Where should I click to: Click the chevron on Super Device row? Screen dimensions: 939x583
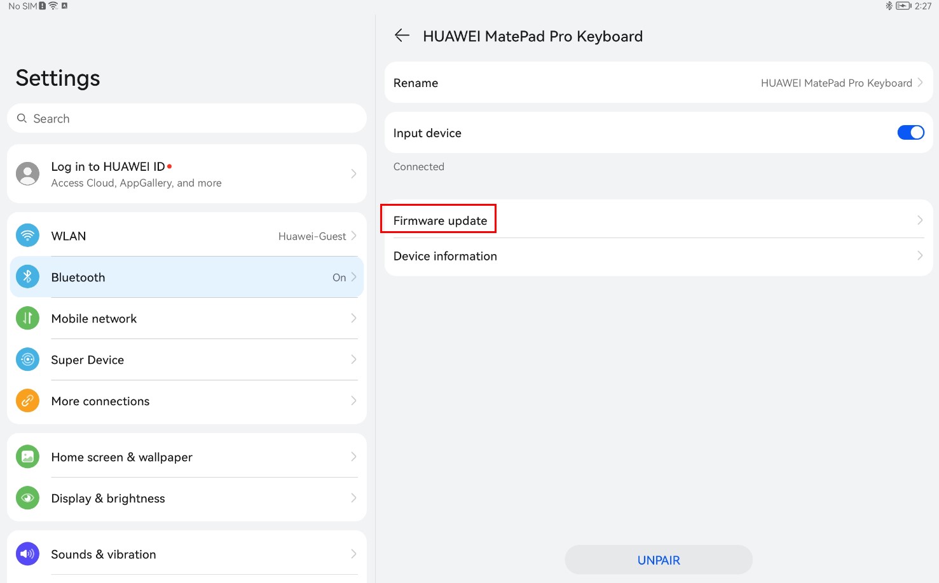tap(353, 359)
